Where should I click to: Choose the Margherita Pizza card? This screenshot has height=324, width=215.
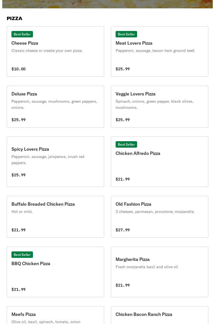[159, 272]
